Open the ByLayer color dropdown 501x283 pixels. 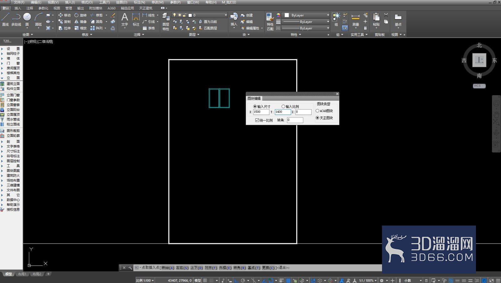tap(306, 15)
